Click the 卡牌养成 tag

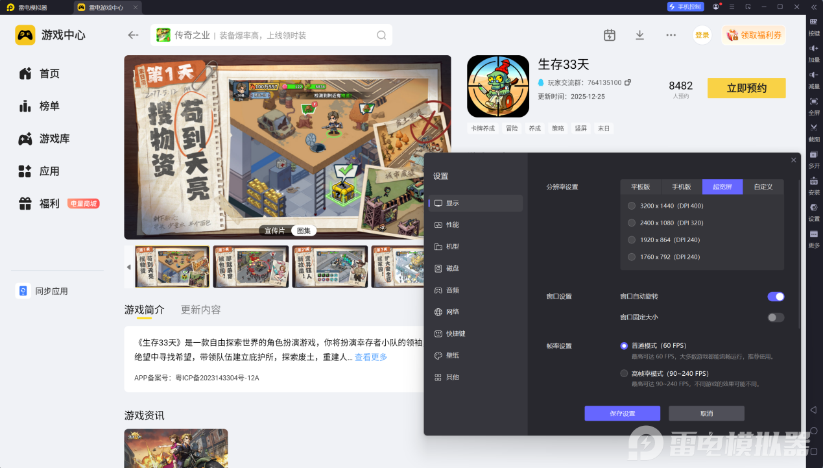point(483,129)
